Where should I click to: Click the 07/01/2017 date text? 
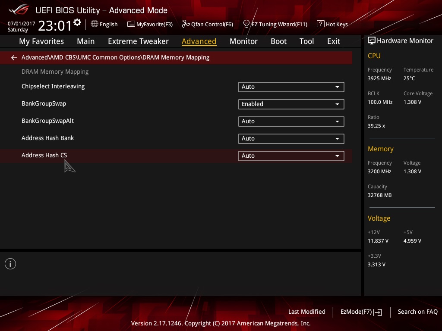22,24
